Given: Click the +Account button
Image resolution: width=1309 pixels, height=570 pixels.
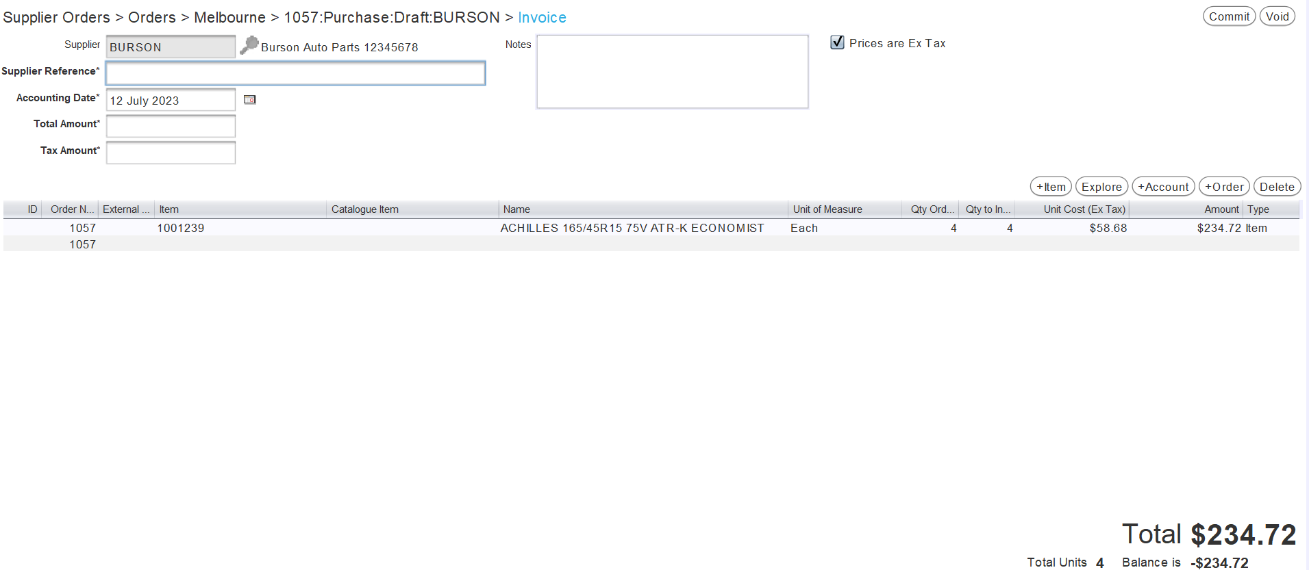Looking at the screenshot, I should (x=1163, y=187).
